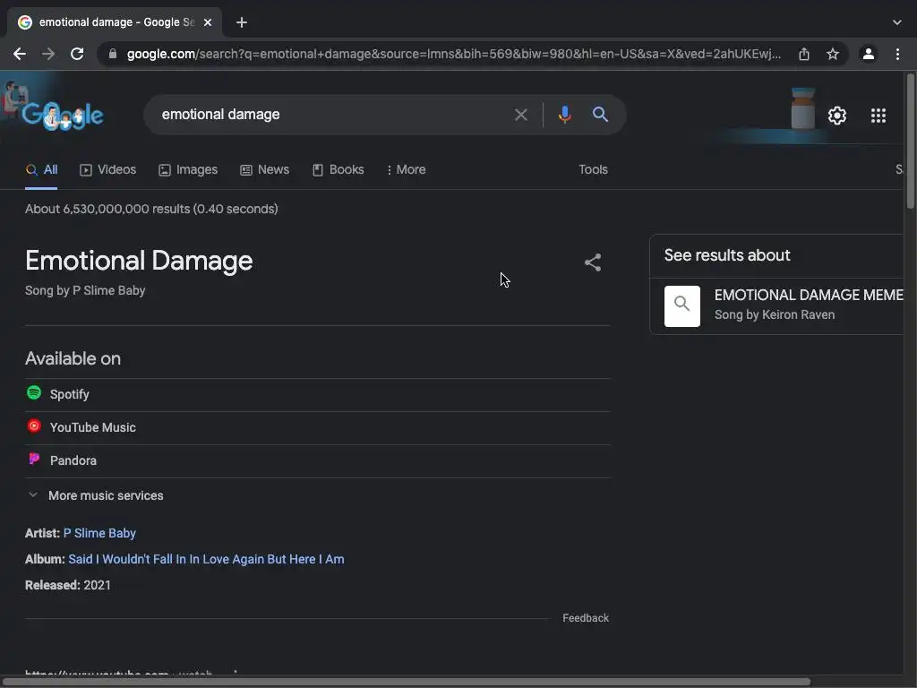The width and height of the screenshot is (917, 688).
Task: Click the Emotional Damage song title
Action: pos(139,261)
